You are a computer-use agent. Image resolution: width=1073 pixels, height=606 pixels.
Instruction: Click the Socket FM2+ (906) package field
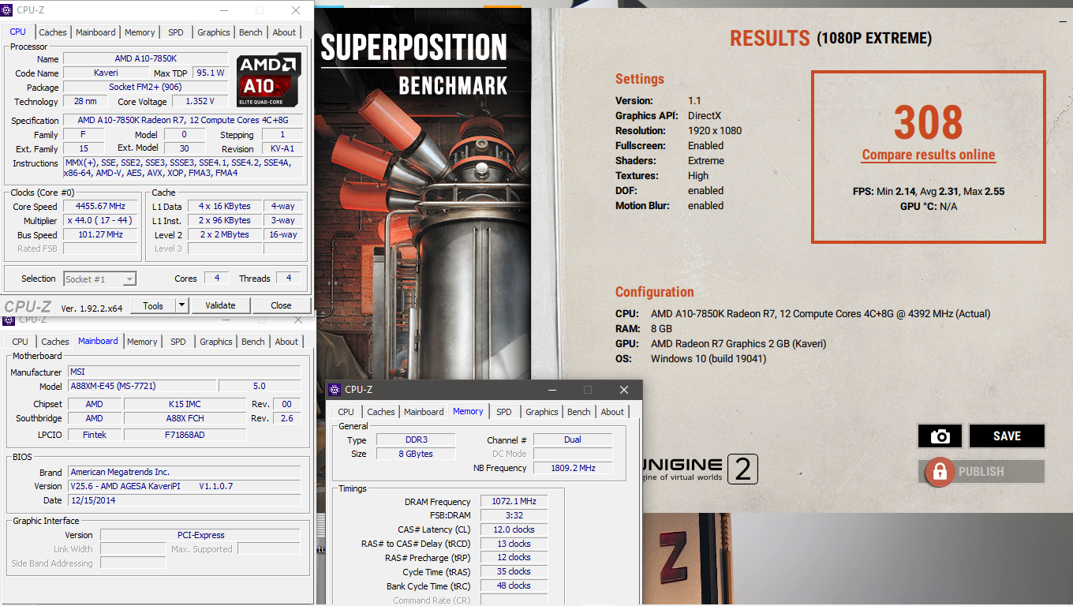tap(146, 88)
